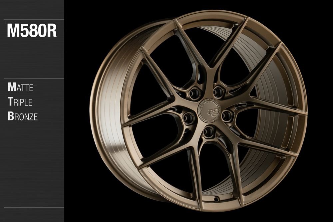Click the valve stem hole on rim

[x=217, y=199]
